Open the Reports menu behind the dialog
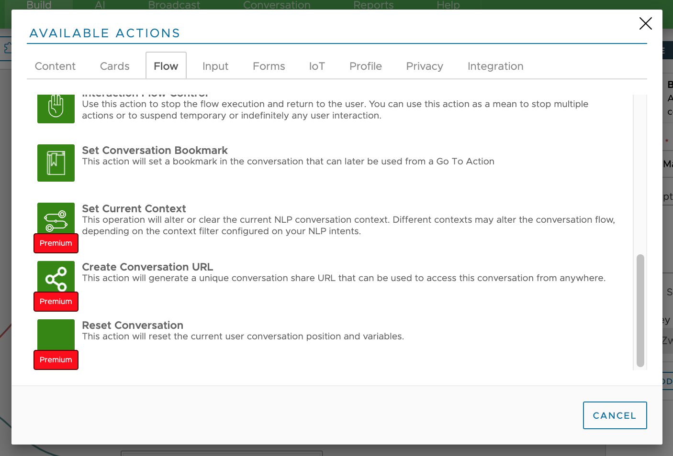This screenshot has width=673, height=456. pos(373,5)
